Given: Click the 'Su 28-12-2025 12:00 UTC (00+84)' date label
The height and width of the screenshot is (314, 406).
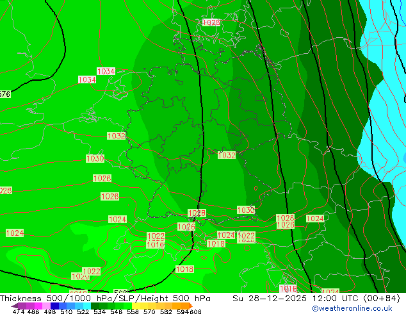Looking at the screenshot, I should (316, 299).
